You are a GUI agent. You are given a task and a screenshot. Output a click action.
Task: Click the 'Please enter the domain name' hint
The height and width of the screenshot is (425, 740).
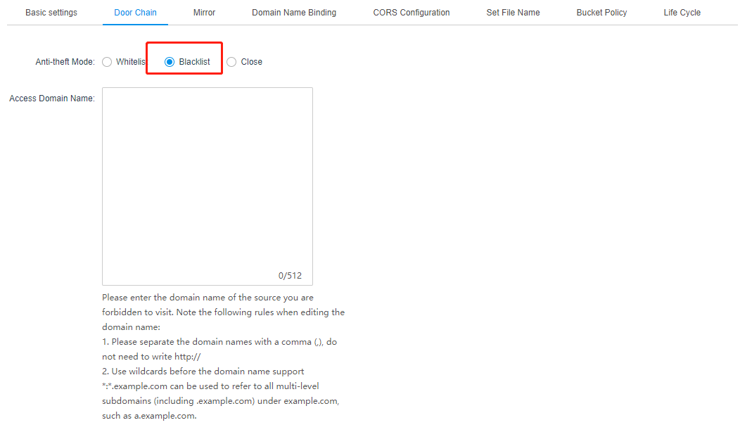pyautogui.click(x=223, y=312)
